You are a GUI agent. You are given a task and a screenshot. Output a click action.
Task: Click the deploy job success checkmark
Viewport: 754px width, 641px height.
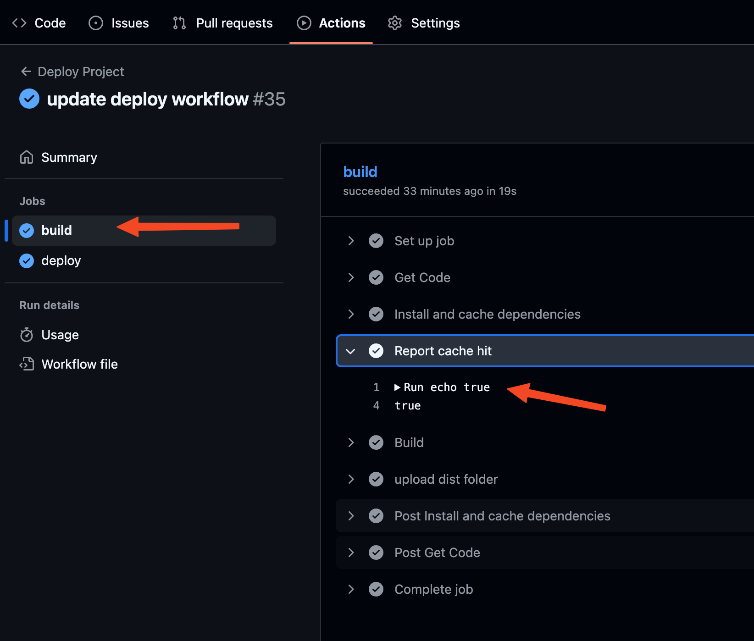click(x=27, y=260)
